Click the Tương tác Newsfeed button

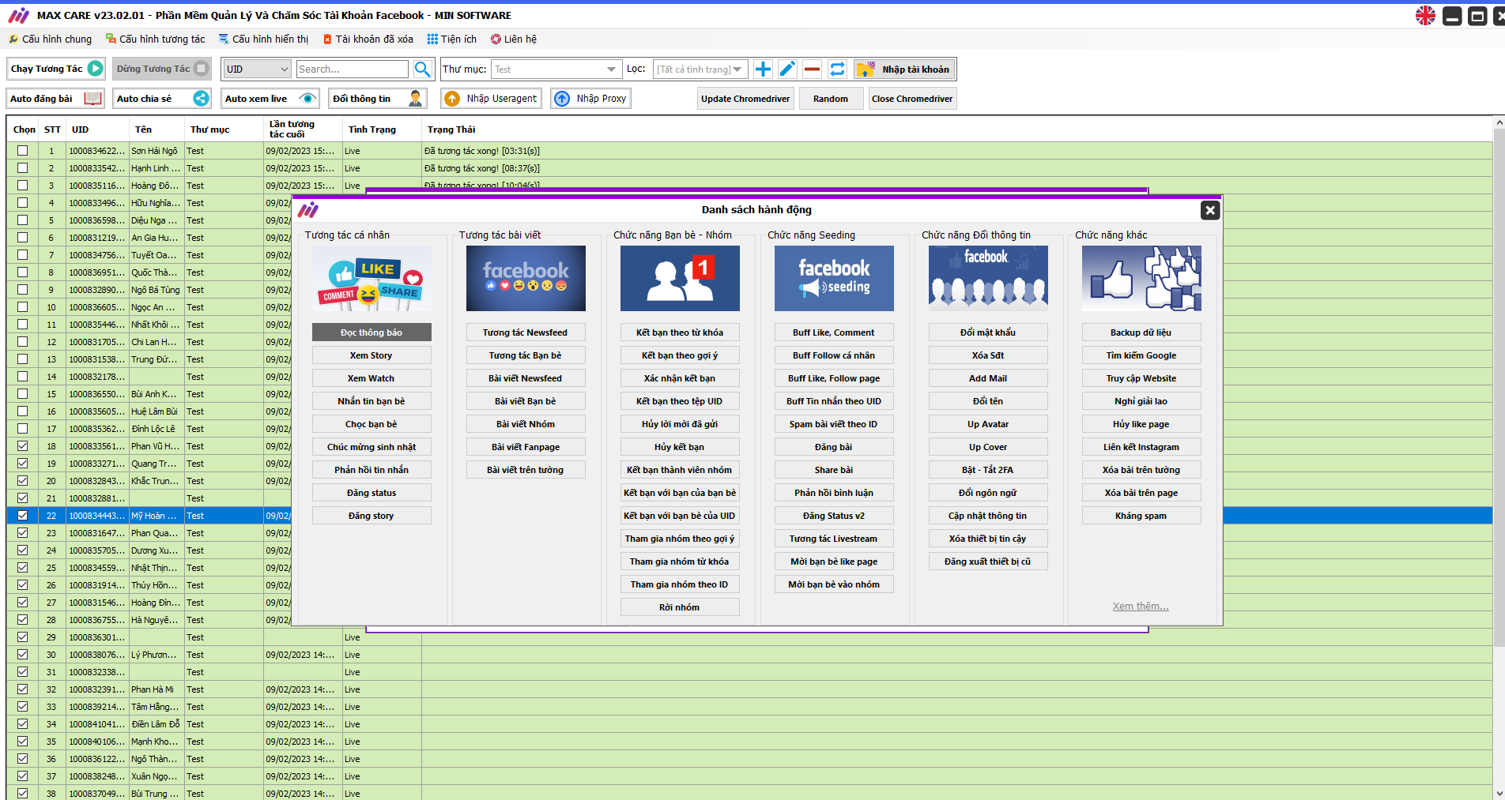pos(526,332)
